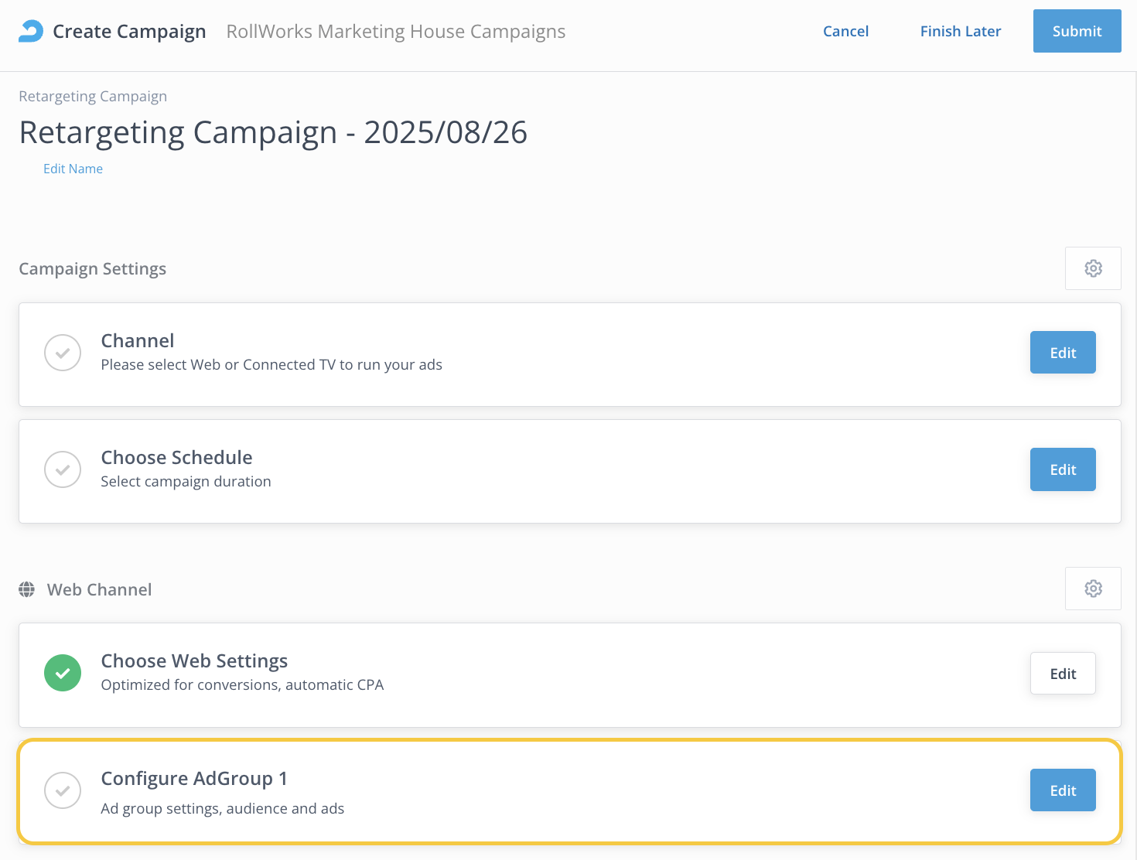Open Campaign Settings gear icon
The height and width of the screenshot is (860, 1137).
click(1092, 268)
